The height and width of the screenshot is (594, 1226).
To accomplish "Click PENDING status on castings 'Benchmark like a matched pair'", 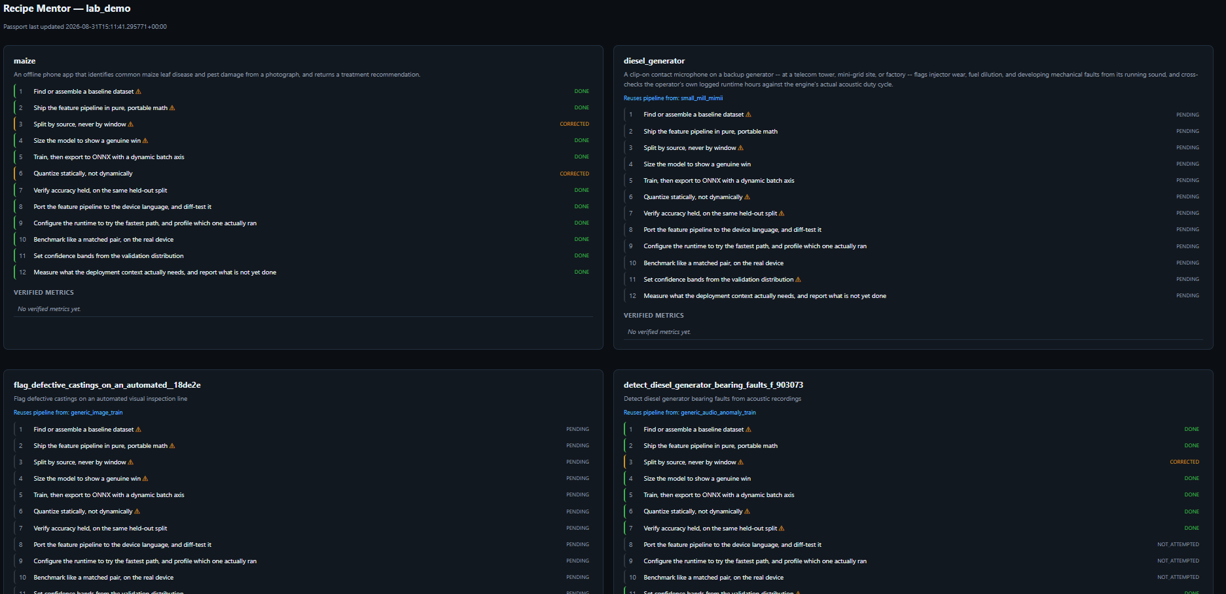I will tap(577, 578).
